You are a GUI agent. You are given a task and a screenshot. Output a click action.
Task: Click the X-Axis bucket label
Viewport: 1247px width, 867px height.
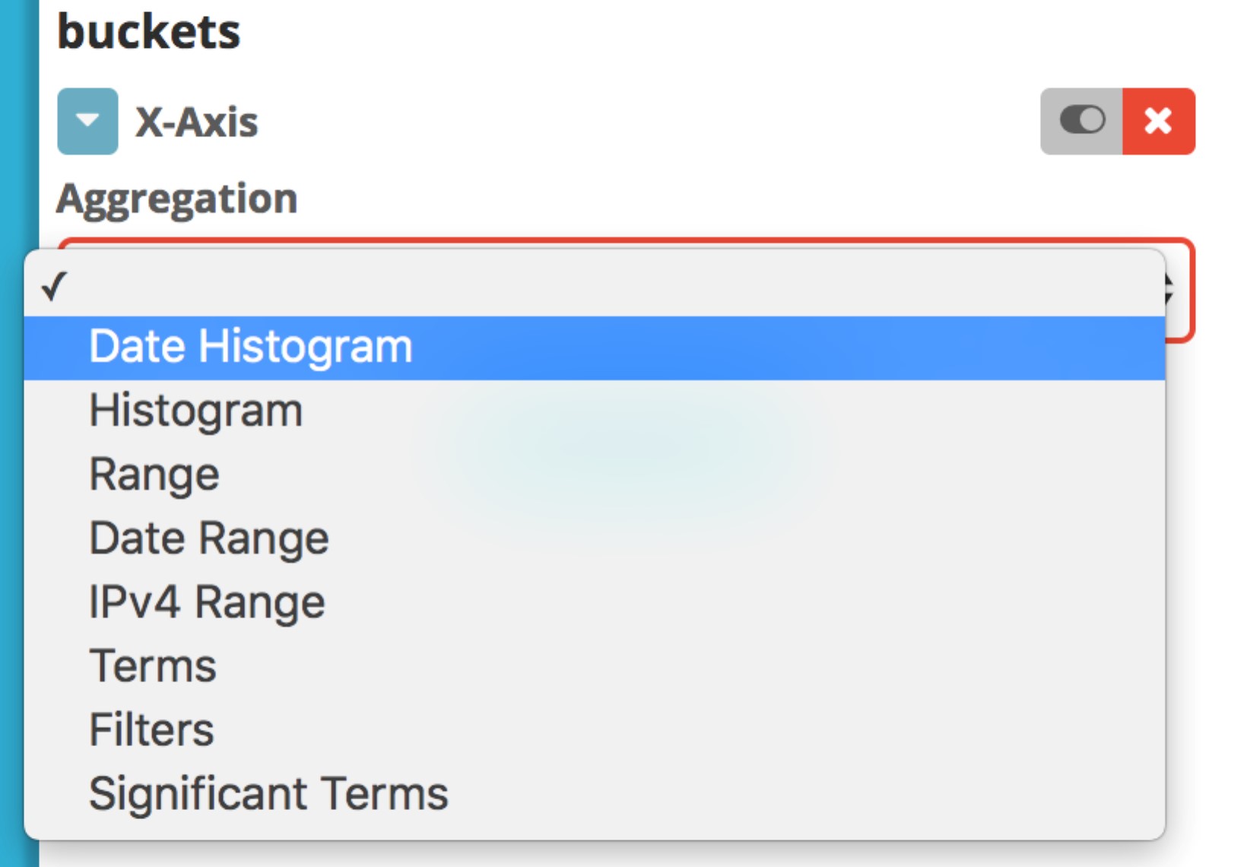click(197, 122)
